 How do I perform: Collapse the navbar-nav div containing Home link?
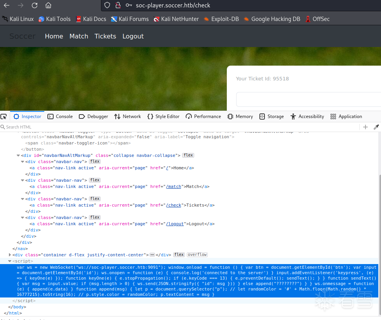(x=23, y=162)
